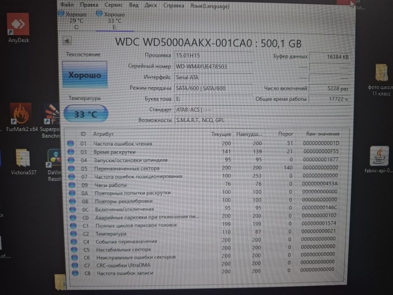Open FurMark2 x64 desktop shortcut
This screenshot has height=295, width=393.
point(21,117)
